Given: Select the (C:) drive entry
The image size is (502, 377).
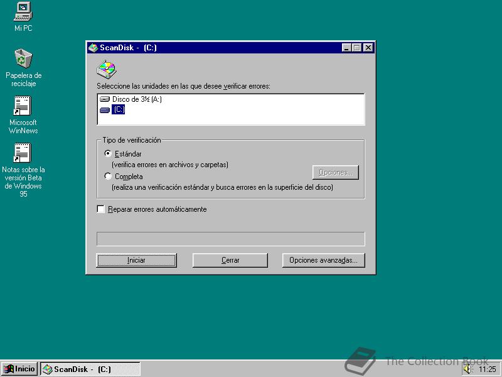Looking at the screenshot, I should tap(119, 109).
